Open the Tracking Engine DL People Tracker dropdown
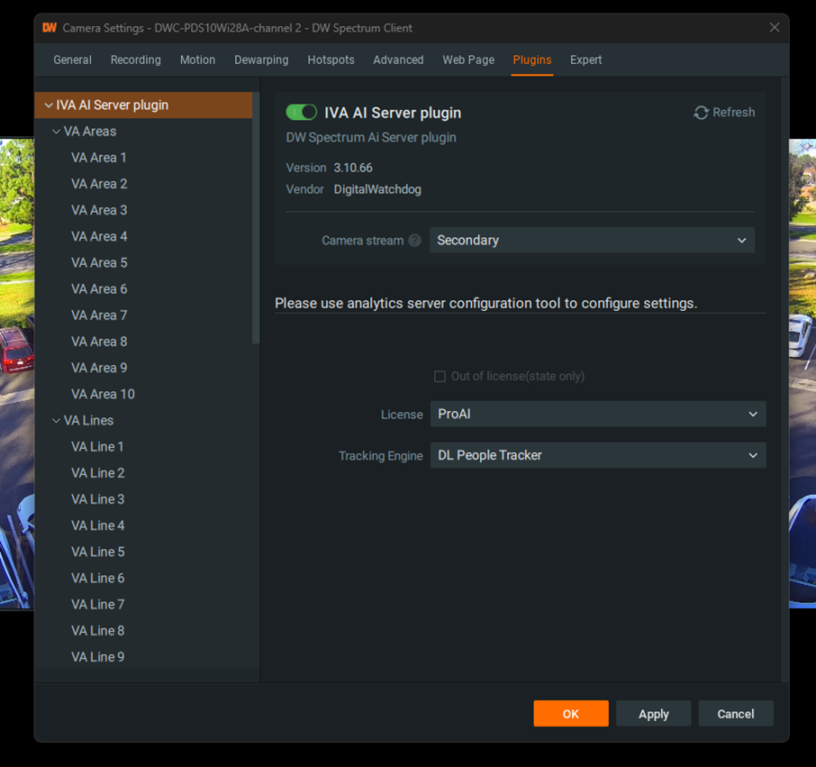 597,455
